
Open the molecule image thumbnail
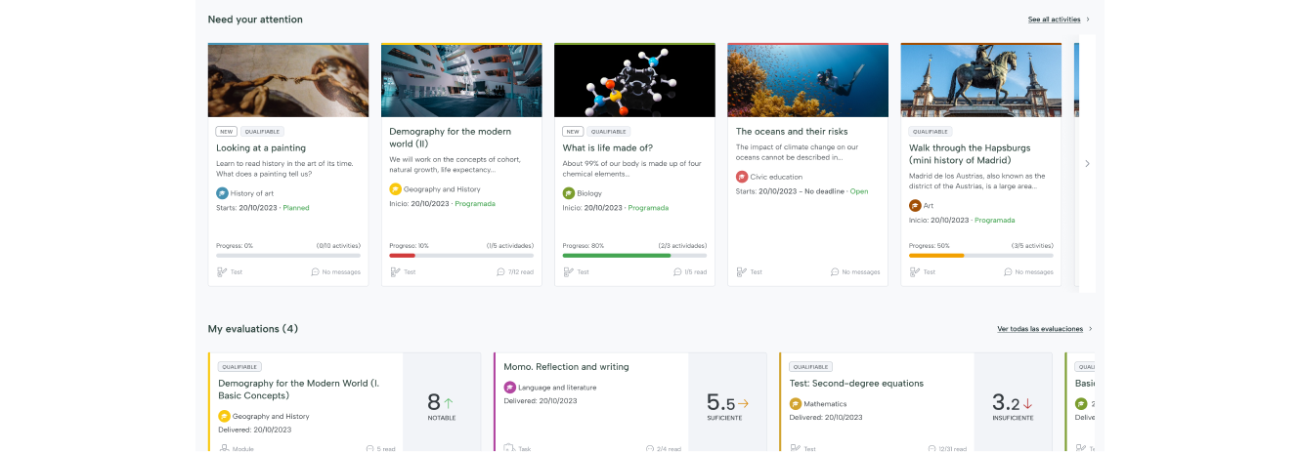pyautogui.click(x=634, y=81)
